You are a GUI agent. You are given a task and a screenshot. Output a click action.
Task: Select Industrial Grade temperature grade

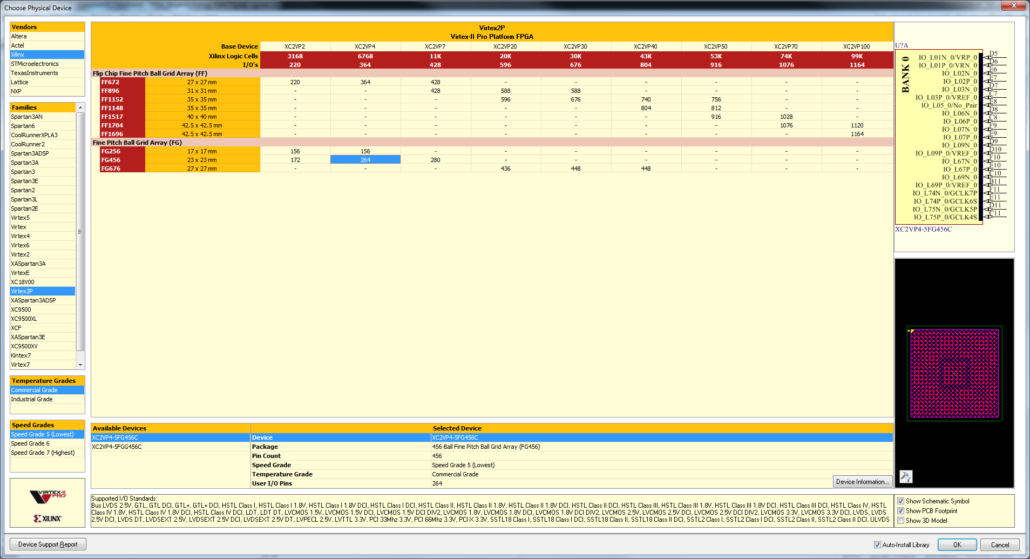tap(32, 399)
